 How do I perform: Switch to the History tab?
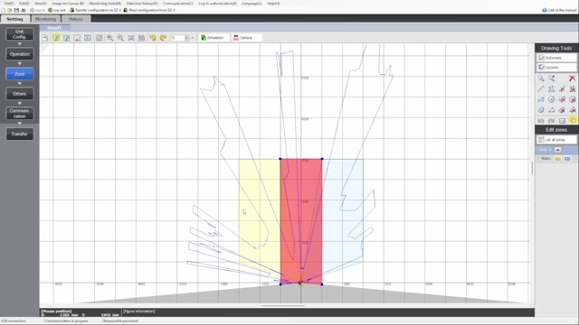coord(76,19)
